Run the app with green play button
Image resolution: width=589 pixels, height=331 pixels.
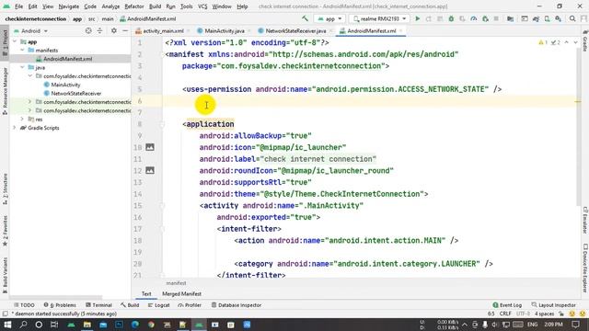(x=417, y=18)
